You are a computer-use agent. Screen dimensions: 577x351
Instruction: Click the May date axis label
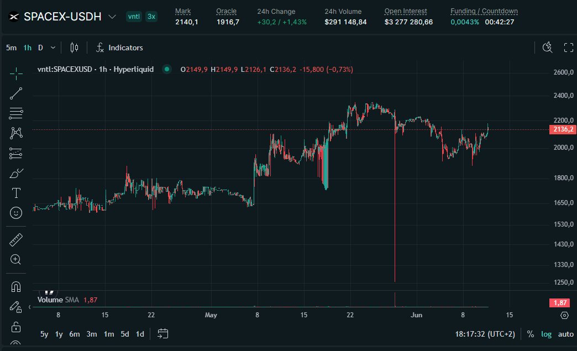[x=211, y=315]
